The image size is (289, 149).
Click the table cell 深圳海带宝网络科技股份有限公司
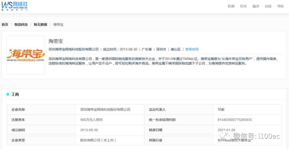pyautogui.click(x=110, y=110)
